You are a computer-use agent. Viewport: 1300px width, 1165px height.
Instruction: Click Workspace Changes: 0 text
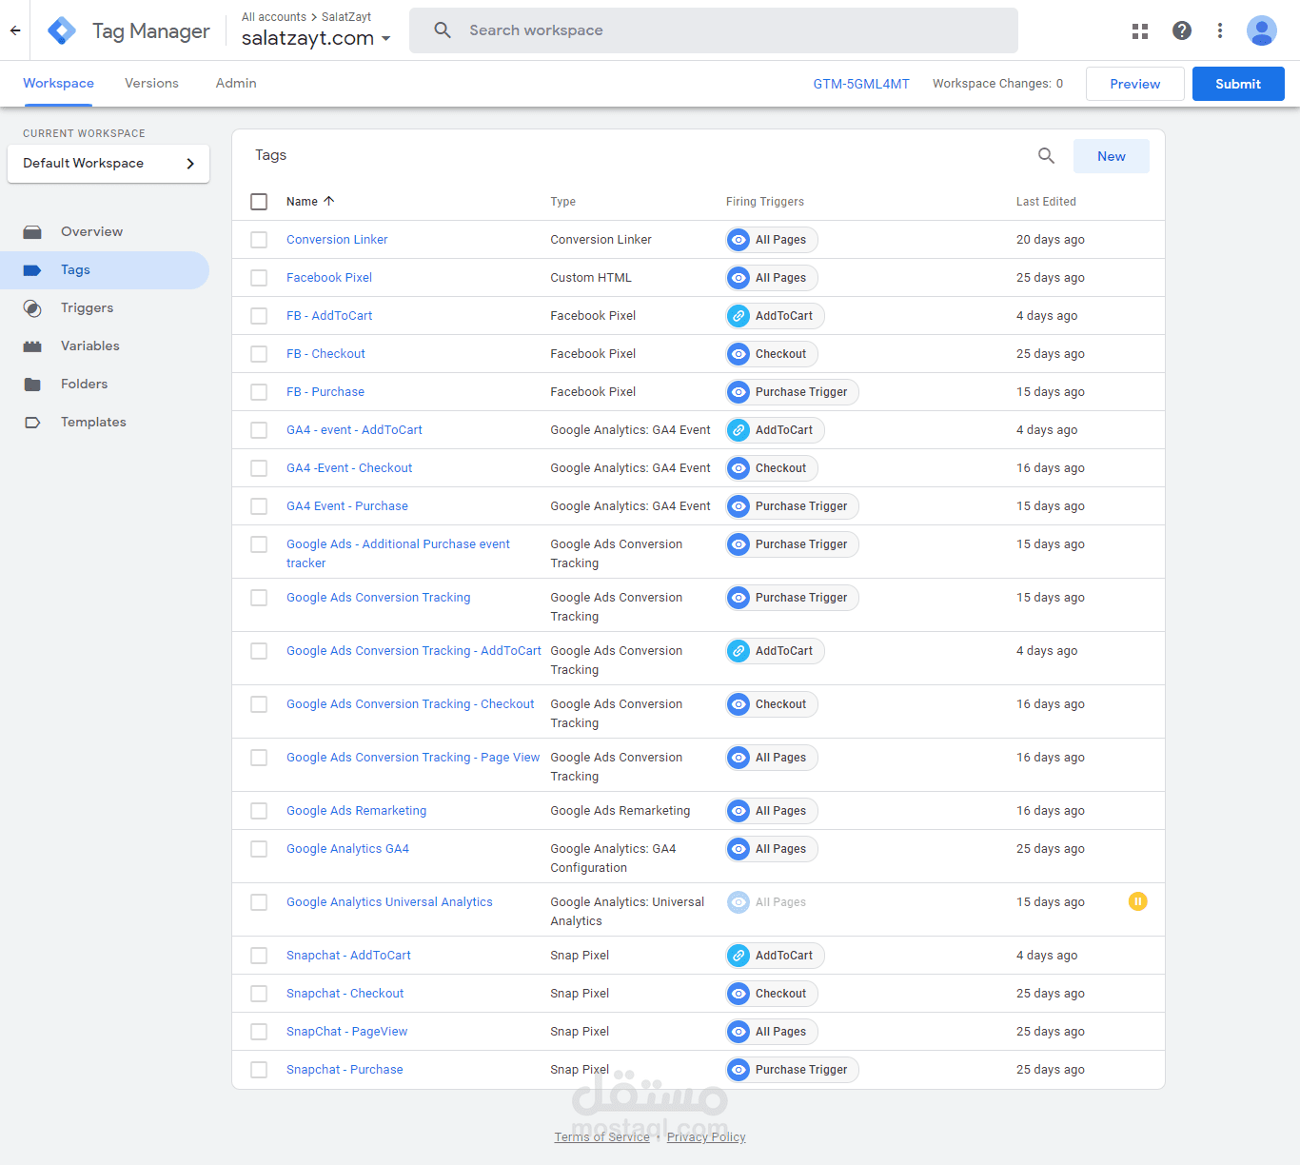pyautogui.click(x=998, y=84)
